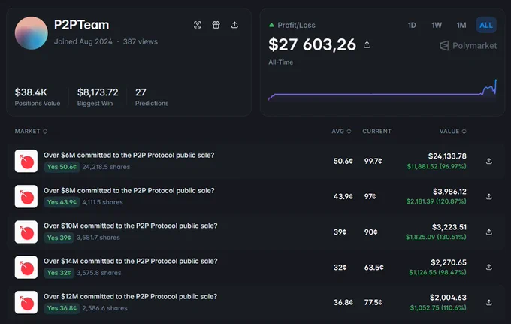511x324 pixels.
Task: Click the CURRENT column header
Action: click(376, 131)
